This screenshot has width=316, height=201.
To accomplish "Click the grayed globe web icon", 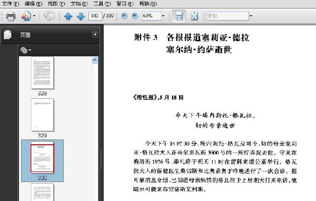I will point(49,16).
